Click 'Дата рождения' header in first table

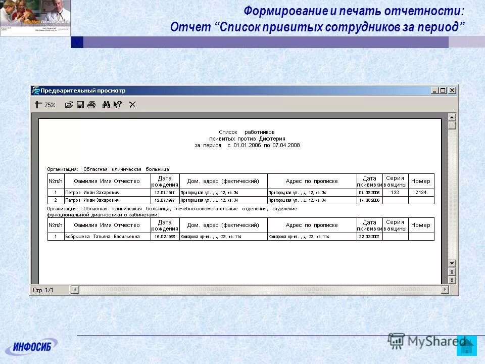coord(165,181)
